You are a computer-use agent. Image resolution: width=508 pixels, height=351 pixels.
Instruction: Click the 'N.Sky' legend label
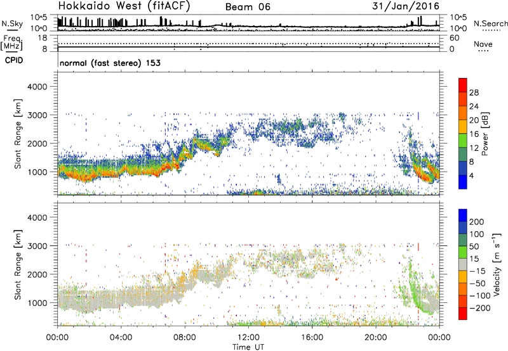click(x=12, y=23)
